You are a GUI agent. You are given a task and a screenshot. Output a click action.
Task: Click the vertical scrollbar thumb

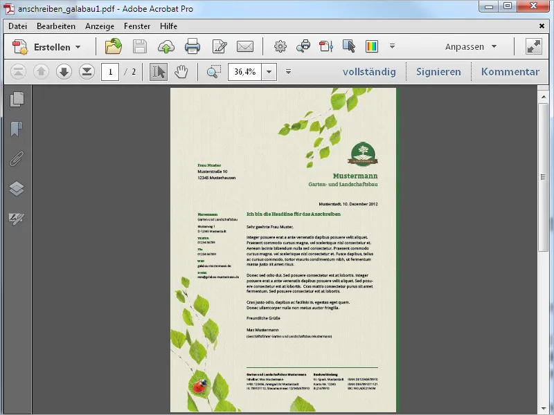coord(544,177)
